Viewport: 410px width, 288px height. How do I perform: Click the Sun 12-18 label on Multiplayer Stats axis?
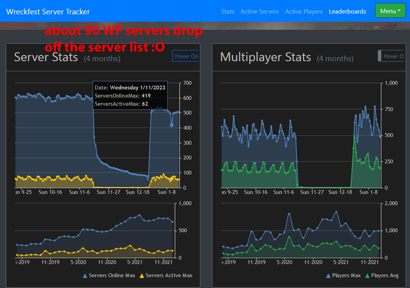340,192
